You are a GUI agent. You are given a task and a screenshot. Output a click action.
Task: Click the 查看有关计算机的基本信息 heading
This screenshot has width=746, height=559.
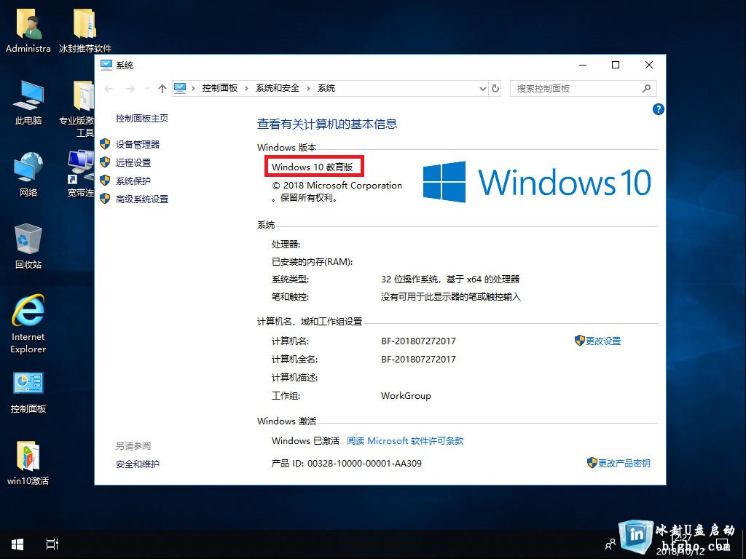327,124
